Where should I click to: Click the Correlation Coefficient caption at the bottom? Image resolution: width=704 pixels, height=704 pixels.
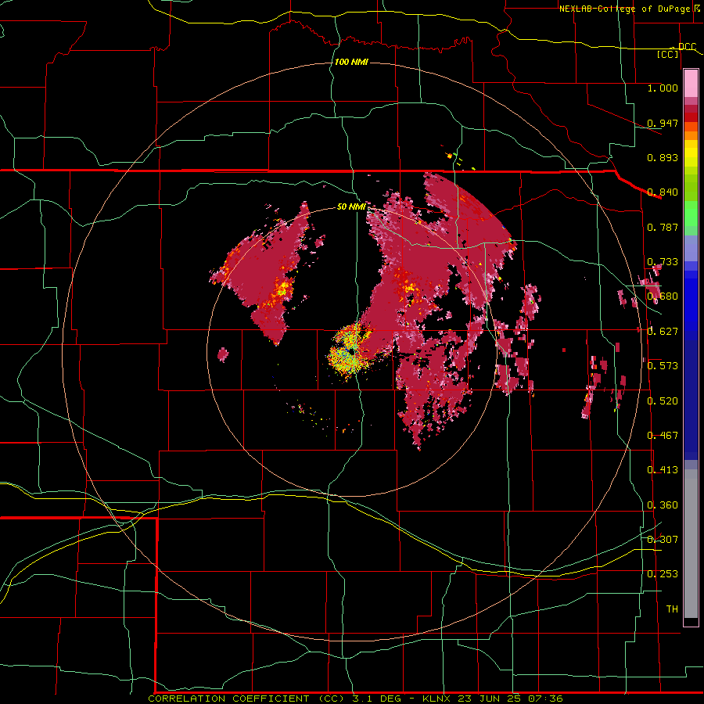click(354, 699)
